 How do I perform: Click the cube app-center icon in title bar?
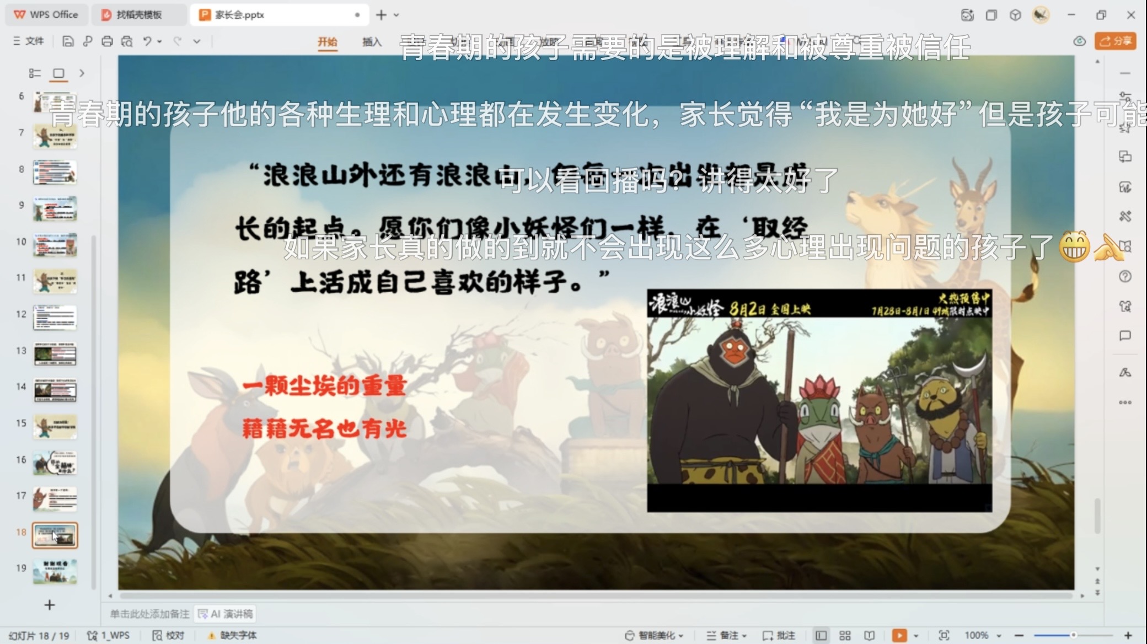tap(1015, 15)
